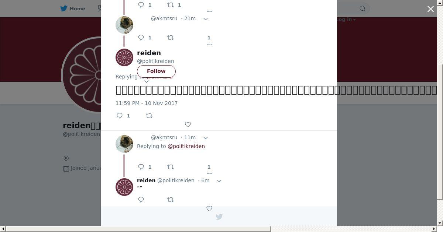Retweet reiden's 6m reply
Viewport: 443px width, 232px height.
pyautogui.click(x=171, y=200)
